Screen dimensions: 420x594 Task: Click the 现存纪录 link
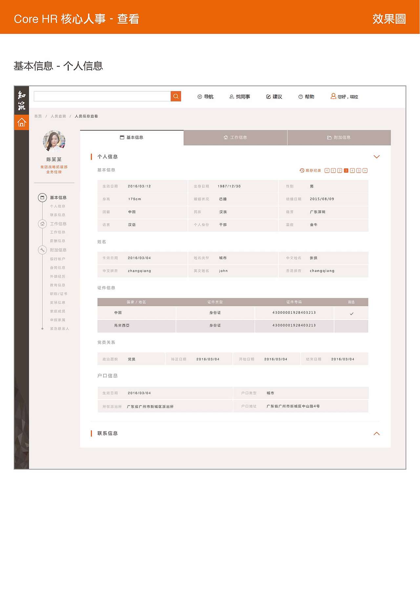click(x=313, y=171)
